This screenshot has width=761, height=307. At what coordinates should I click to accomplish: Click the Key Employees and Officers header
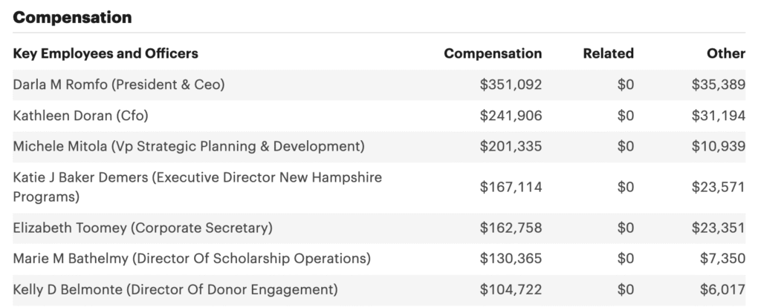tap(106, 53)
